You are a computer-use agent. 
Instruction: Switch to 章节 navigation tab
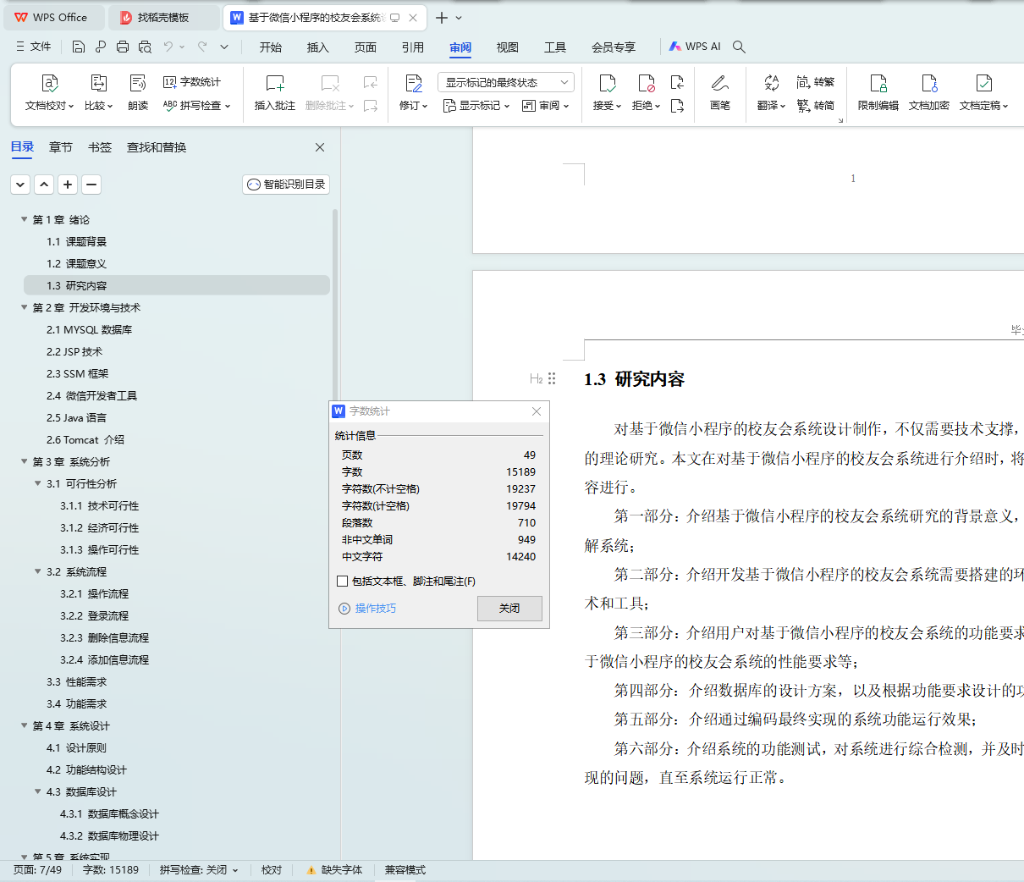click(61, 147)
